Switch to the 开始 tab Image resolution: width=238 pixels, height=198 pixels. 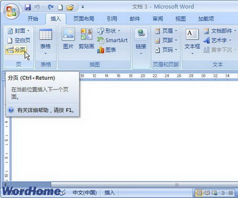(33, 19)
